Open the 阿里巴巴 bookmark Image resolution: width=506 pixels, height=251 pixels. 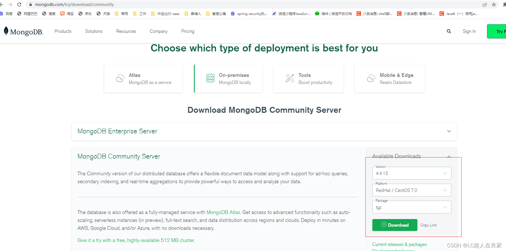pos(27,14)
